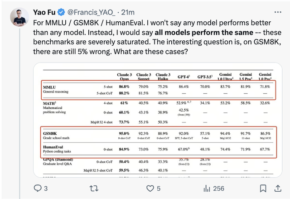The height and width of the screenshot is (199, 290).
Task: Click the 256 views count
Action: click(219, 188)
